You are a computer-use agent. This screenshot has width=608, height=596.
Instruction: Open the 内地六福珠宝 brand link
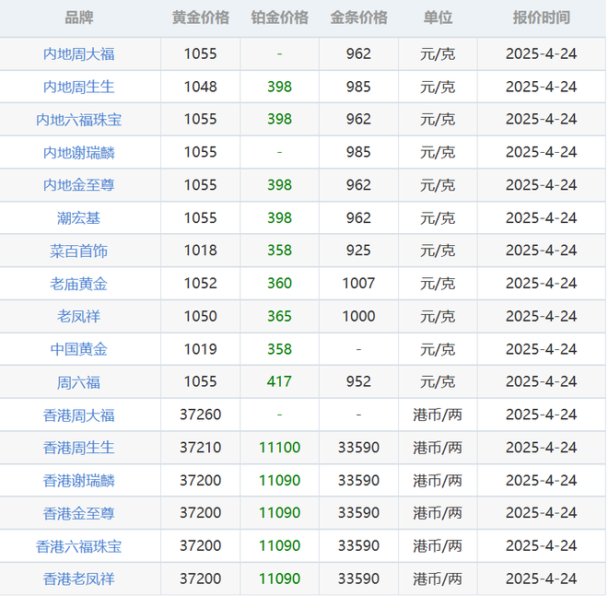click(78, 120)
